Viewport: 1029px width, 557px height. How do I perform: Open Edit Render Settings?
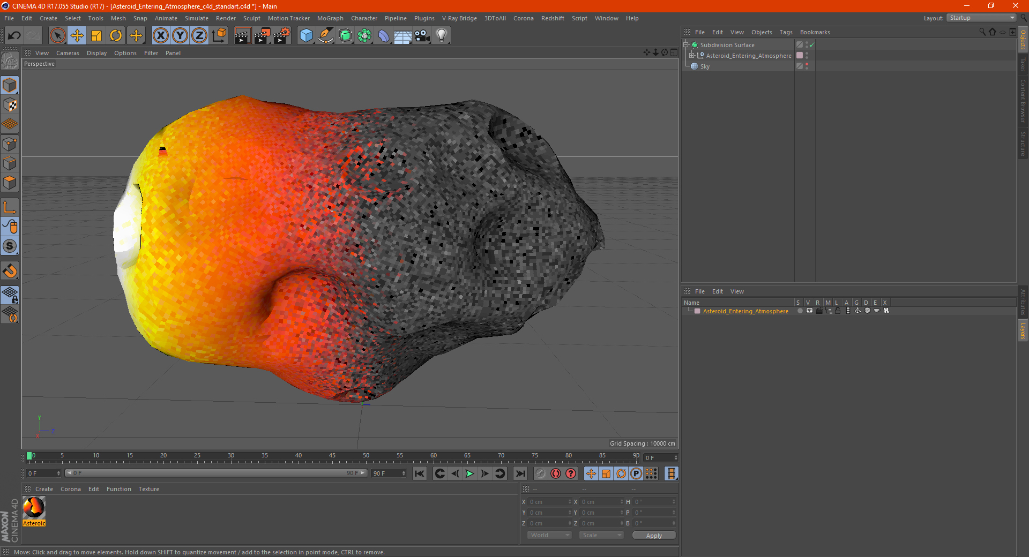(x=282, y=36)
